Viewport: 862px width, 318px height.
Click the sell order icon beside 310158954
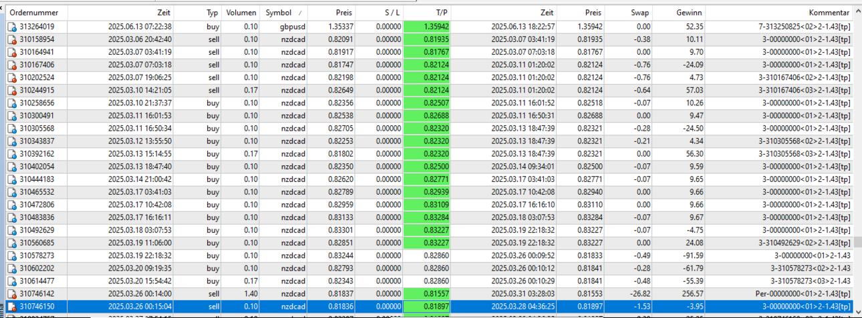(12, 40)
